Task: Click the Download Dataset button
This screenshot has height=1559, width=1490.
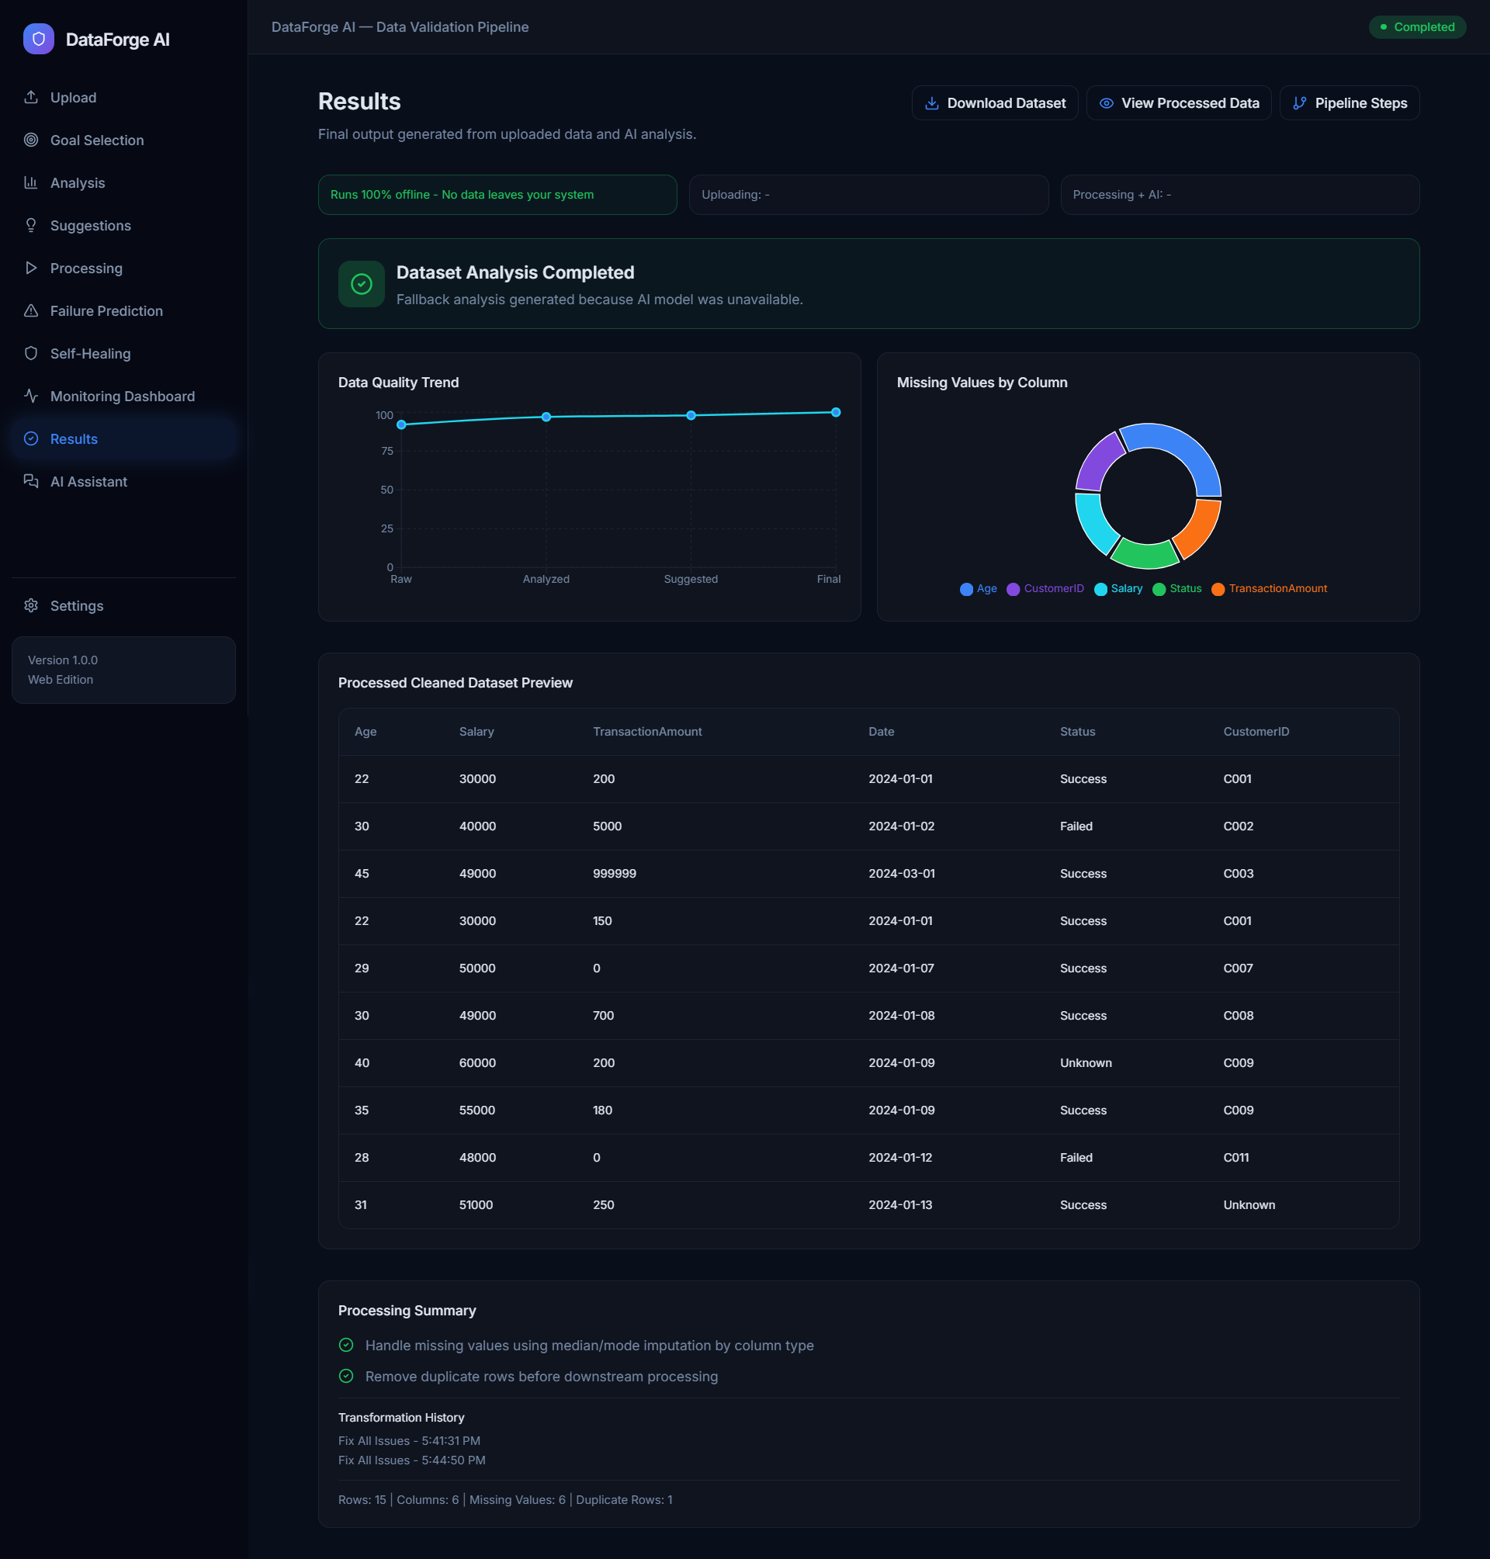Action: [994, 103]
